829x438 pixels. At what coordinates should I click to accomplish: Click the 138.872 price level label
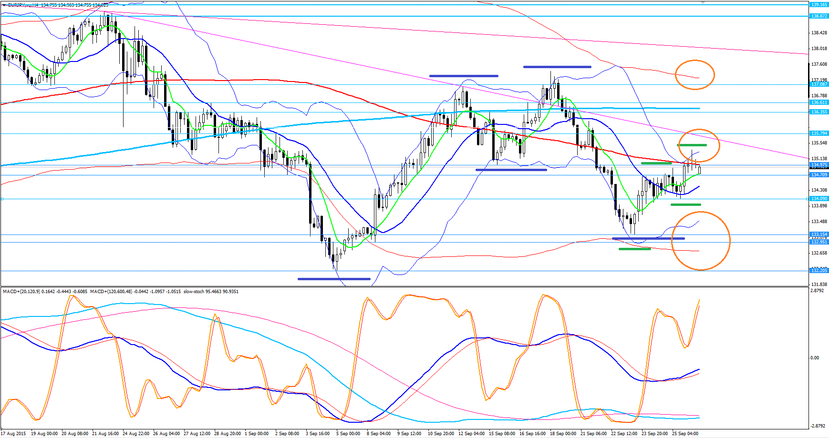point(819,16)
